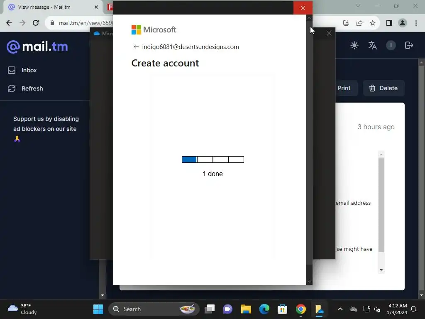Open File Explorer from taskbar
Viewport: 425px width, 319px height.
click(x=246, y=309)
